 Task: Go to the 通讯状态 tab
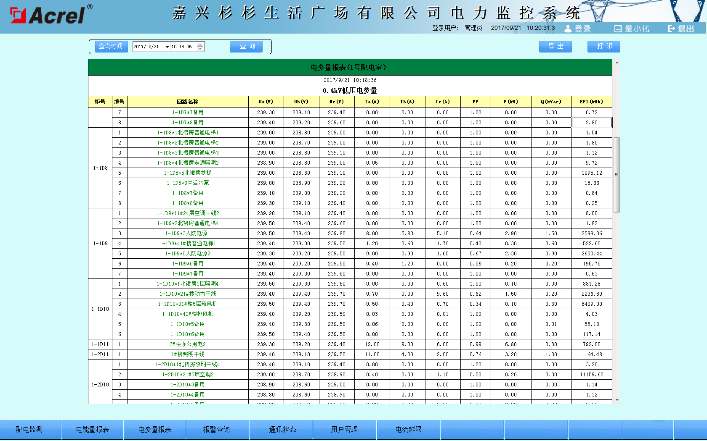pos(282,429)
